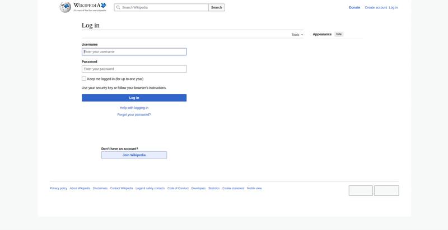Screen dimensions: 448x230
Task: Click the Join Wikipedia button
Action: (x=134, y=155)
